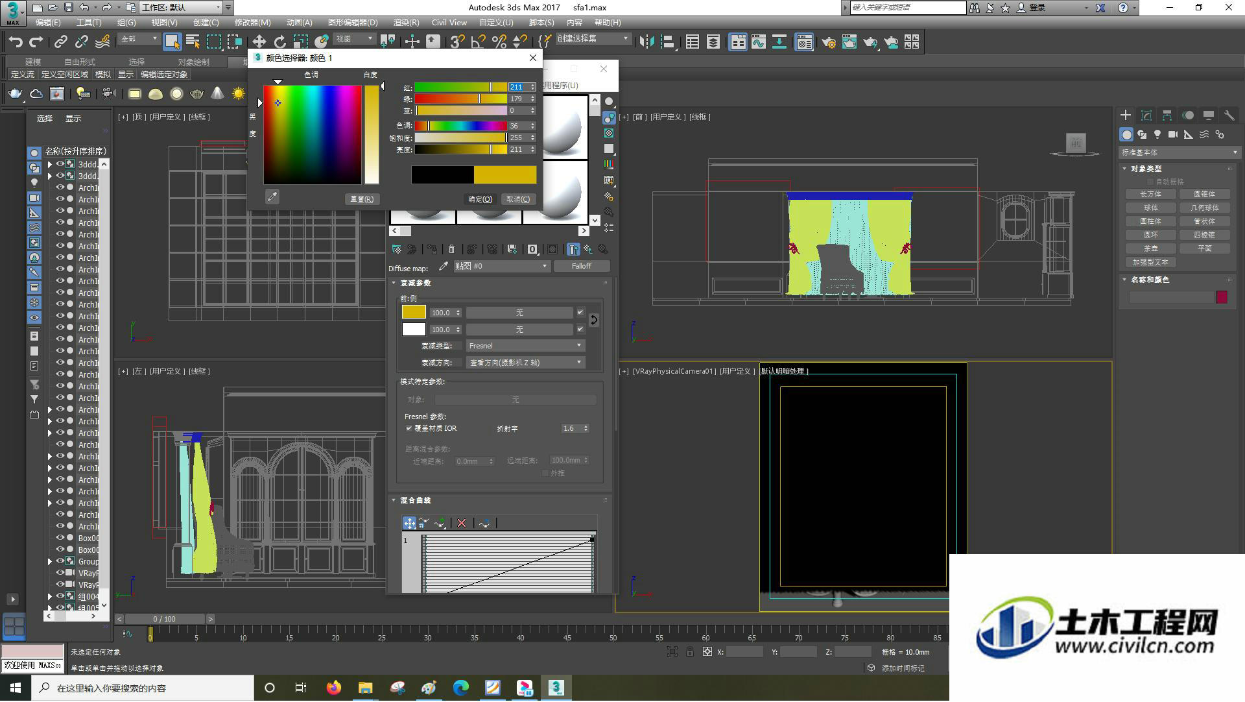Select Lights category in Create panel

coord(1157,134)
